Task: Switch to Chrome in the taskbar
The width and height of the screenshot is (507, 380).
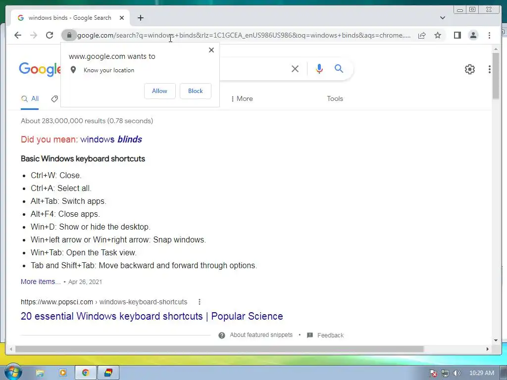Action: click(86, 373)
